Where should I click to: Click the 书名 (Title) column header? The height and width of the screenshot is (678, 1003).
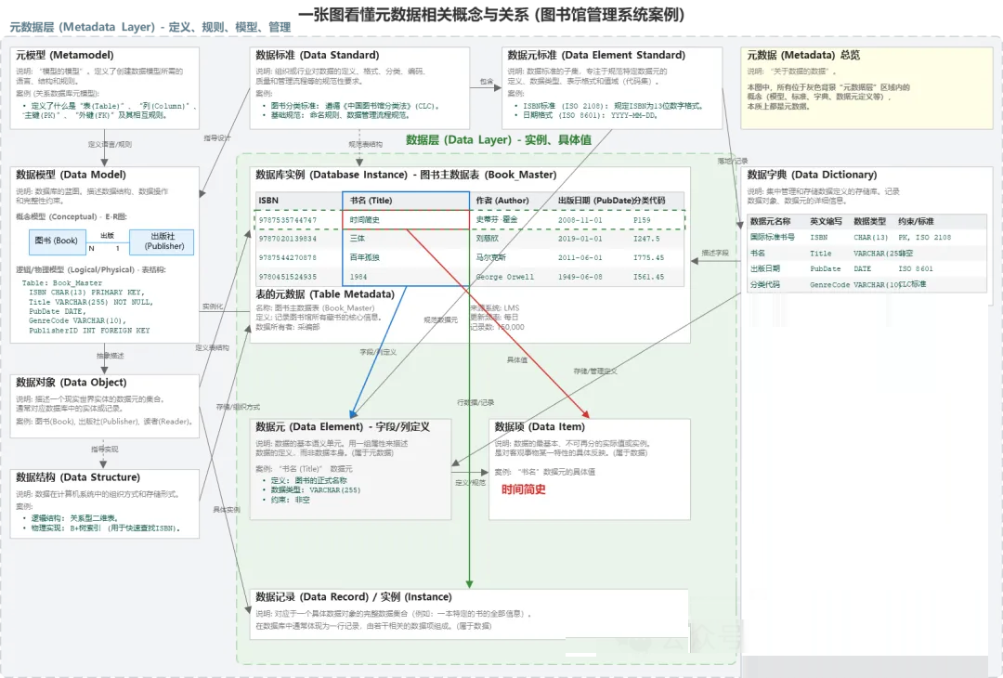click(x=371, y=201)
